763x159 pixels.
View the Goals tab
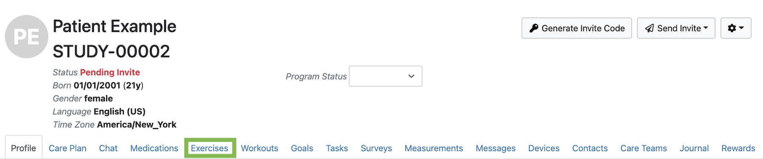tap(302, 148)
